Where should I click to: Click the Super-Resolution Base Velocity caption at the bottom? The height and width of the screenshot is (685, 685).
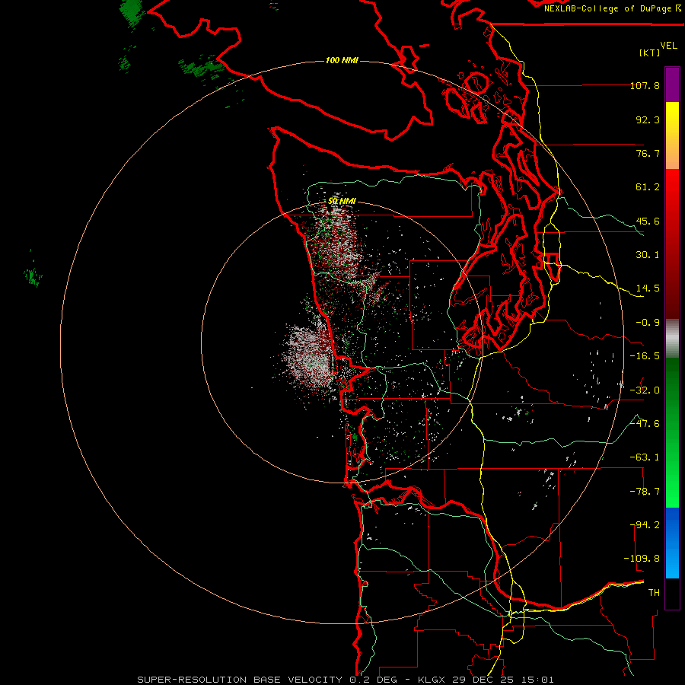coord(346,680)
